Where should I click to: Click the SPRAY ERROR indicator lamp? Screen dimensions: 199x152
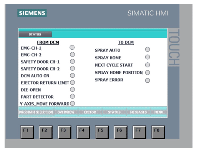(x=148, y=80)
